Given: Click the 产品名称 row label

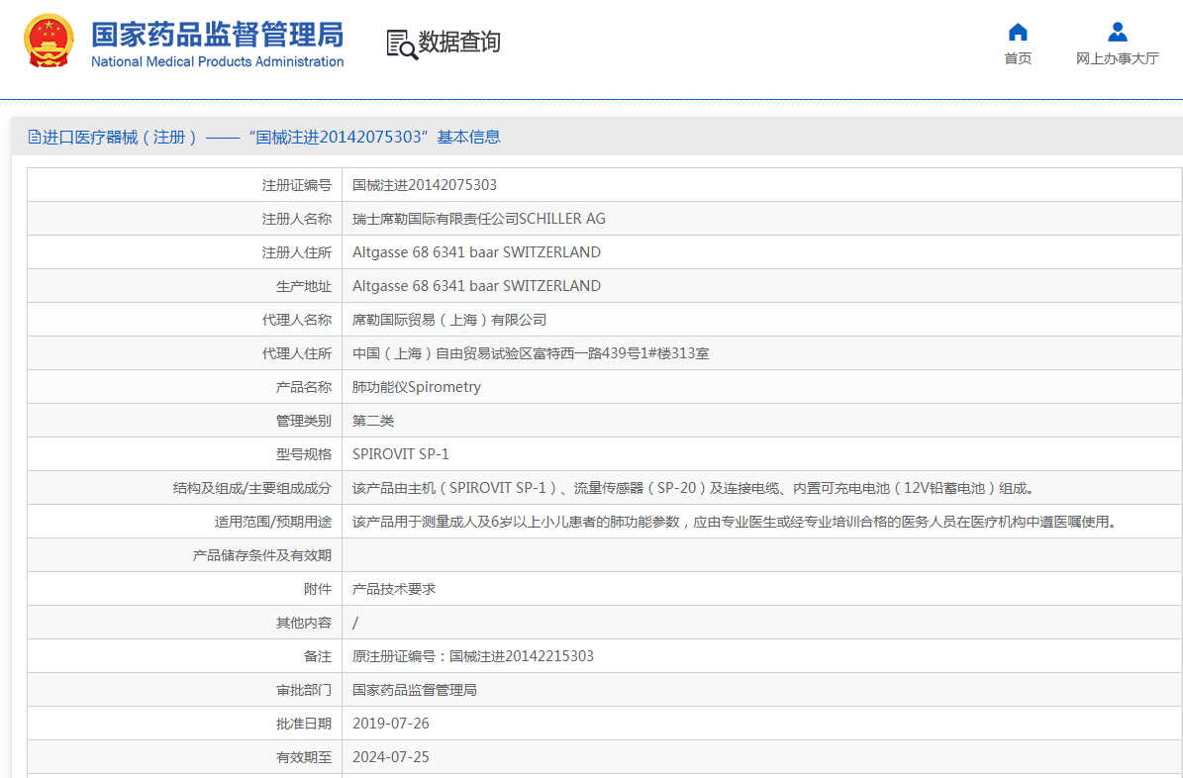Looking at the screenshot, I should 303,387.
